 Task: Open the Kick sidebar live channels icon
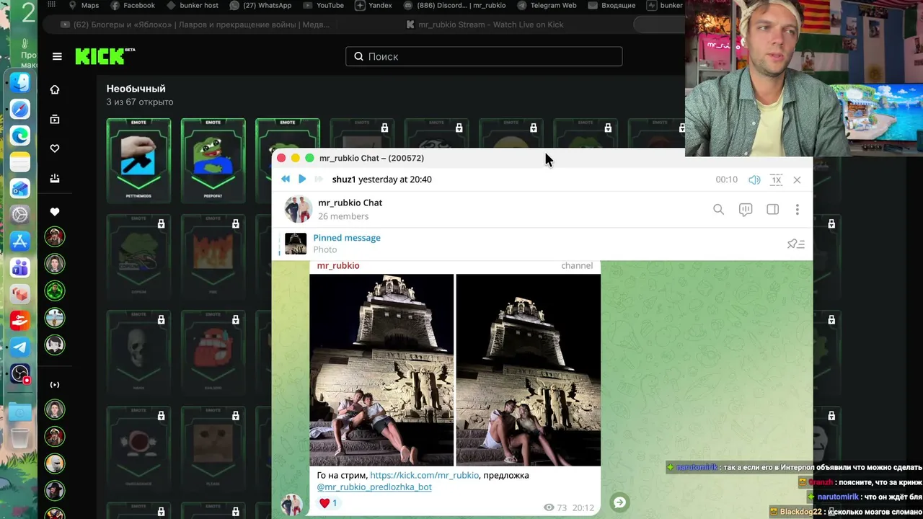pos(55,385)
